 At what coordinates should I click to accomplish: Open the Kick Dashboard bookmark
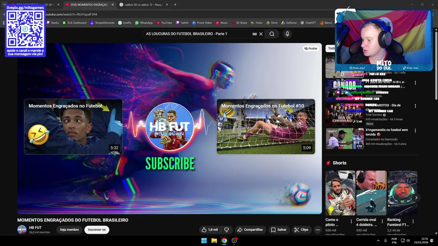tap(74, 23)
